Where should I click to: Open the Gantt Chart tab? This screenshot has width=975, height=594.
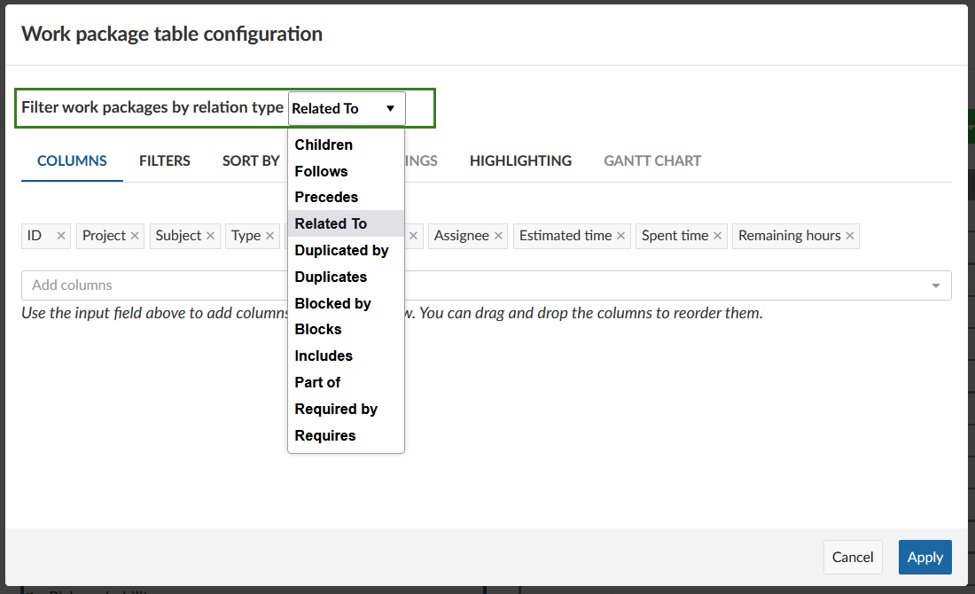point(652,160)
